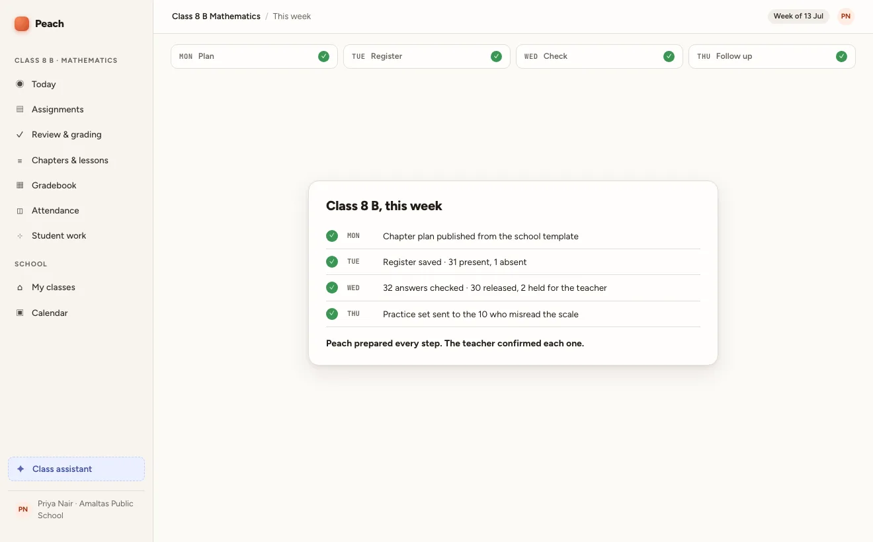Click the green check beside Practice set sent

tap(332, 314)
